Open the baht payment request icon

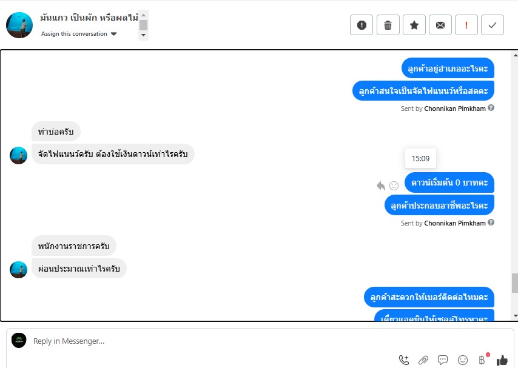[x=482, y=360]
